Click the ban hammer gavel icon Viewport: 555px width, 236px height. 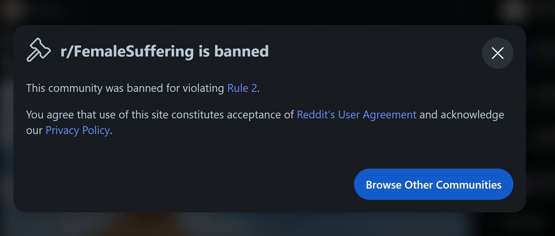click(x=39, y=50)
